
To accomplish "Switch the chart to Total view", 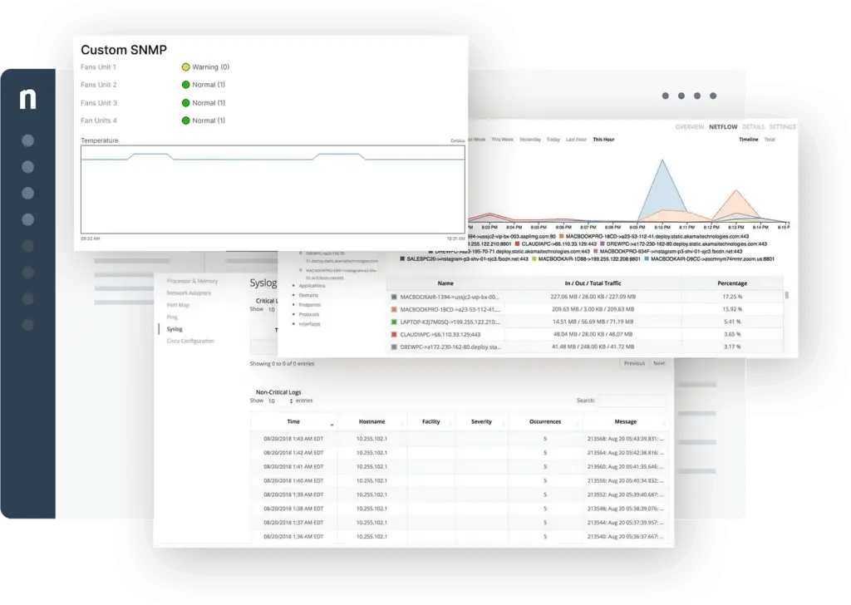I will (x=770, y=140).
